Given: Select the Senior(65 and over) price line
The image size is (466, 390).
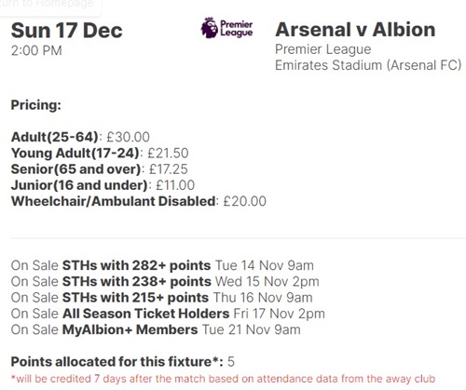Looking at the screenshot, I should [x=100, y=169].
